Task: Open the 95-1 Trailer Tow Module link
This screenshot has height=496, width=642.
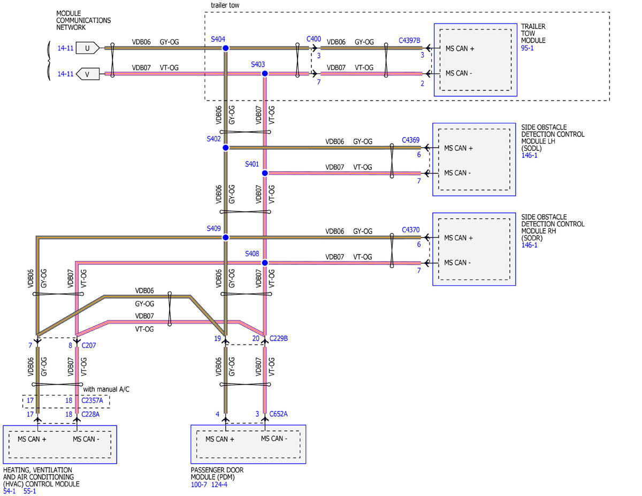Action: point(528,48)
